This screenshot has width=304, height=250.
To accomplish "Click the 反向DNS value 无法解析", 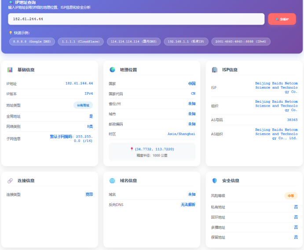I will point(188,205).
